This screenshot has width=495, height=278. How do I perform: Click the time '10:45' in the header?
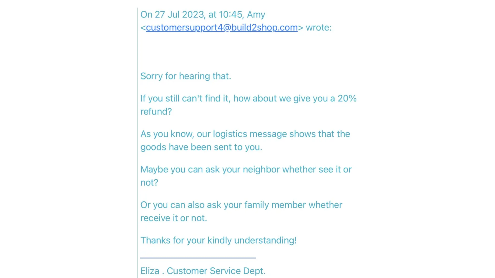pyautogui.click(x=231, y=14)
